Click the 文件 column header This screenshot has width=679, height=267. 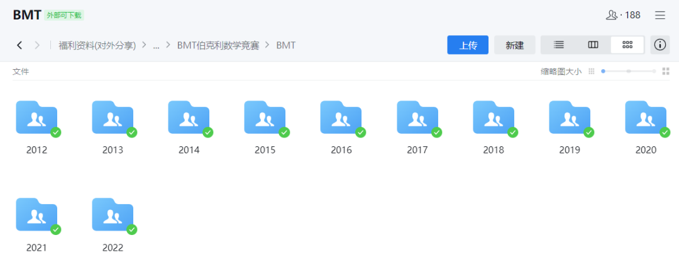(x=21, y=72)
